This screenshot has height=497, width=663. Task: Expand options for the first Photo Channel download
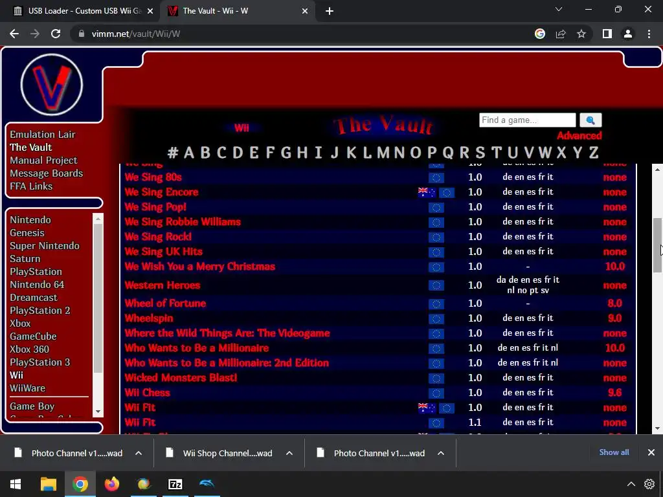coord(139,453)
